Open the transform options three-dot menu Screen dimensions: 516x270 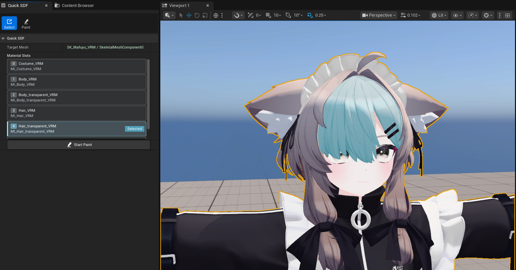tap(222, 15)
